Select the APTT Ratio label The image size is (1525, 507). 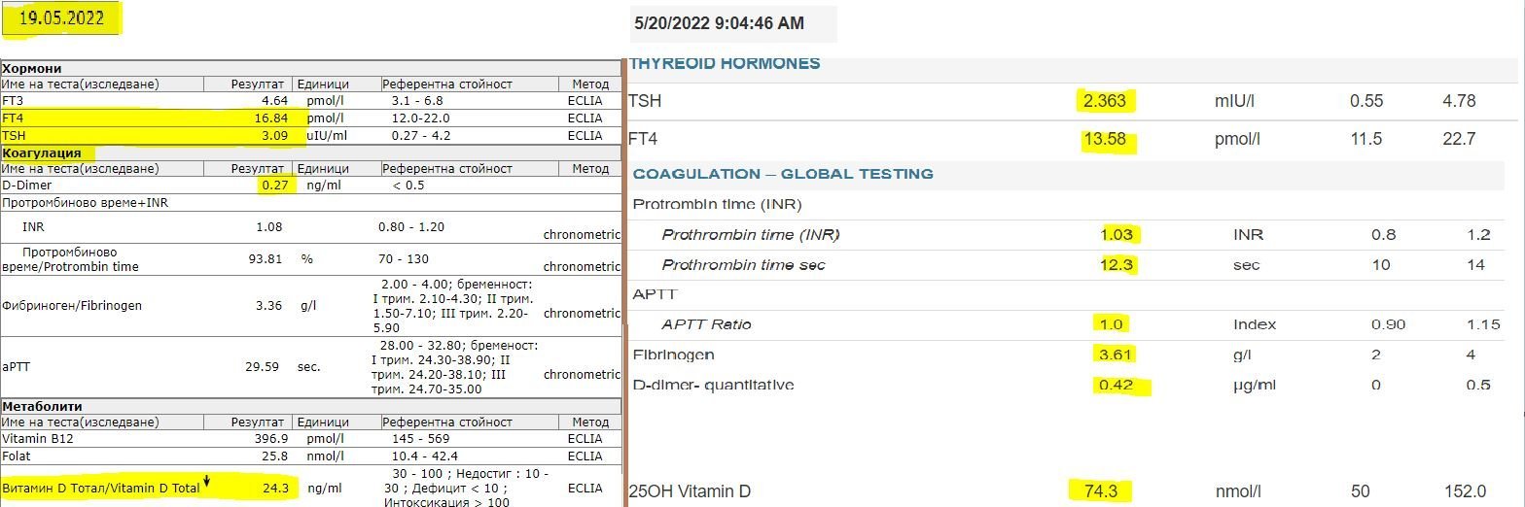pyautogui.click(x=706, y=324)
